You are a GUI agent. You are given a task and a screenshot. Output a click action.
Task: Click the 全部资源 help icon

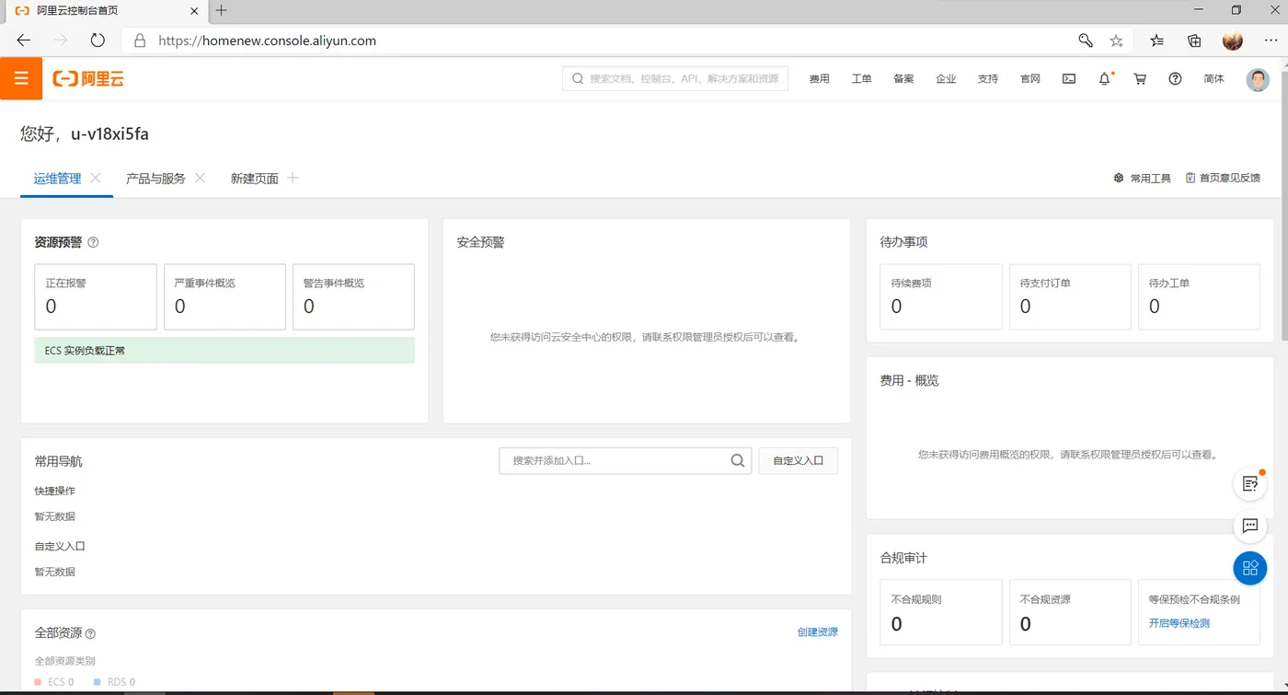[90, 633]
